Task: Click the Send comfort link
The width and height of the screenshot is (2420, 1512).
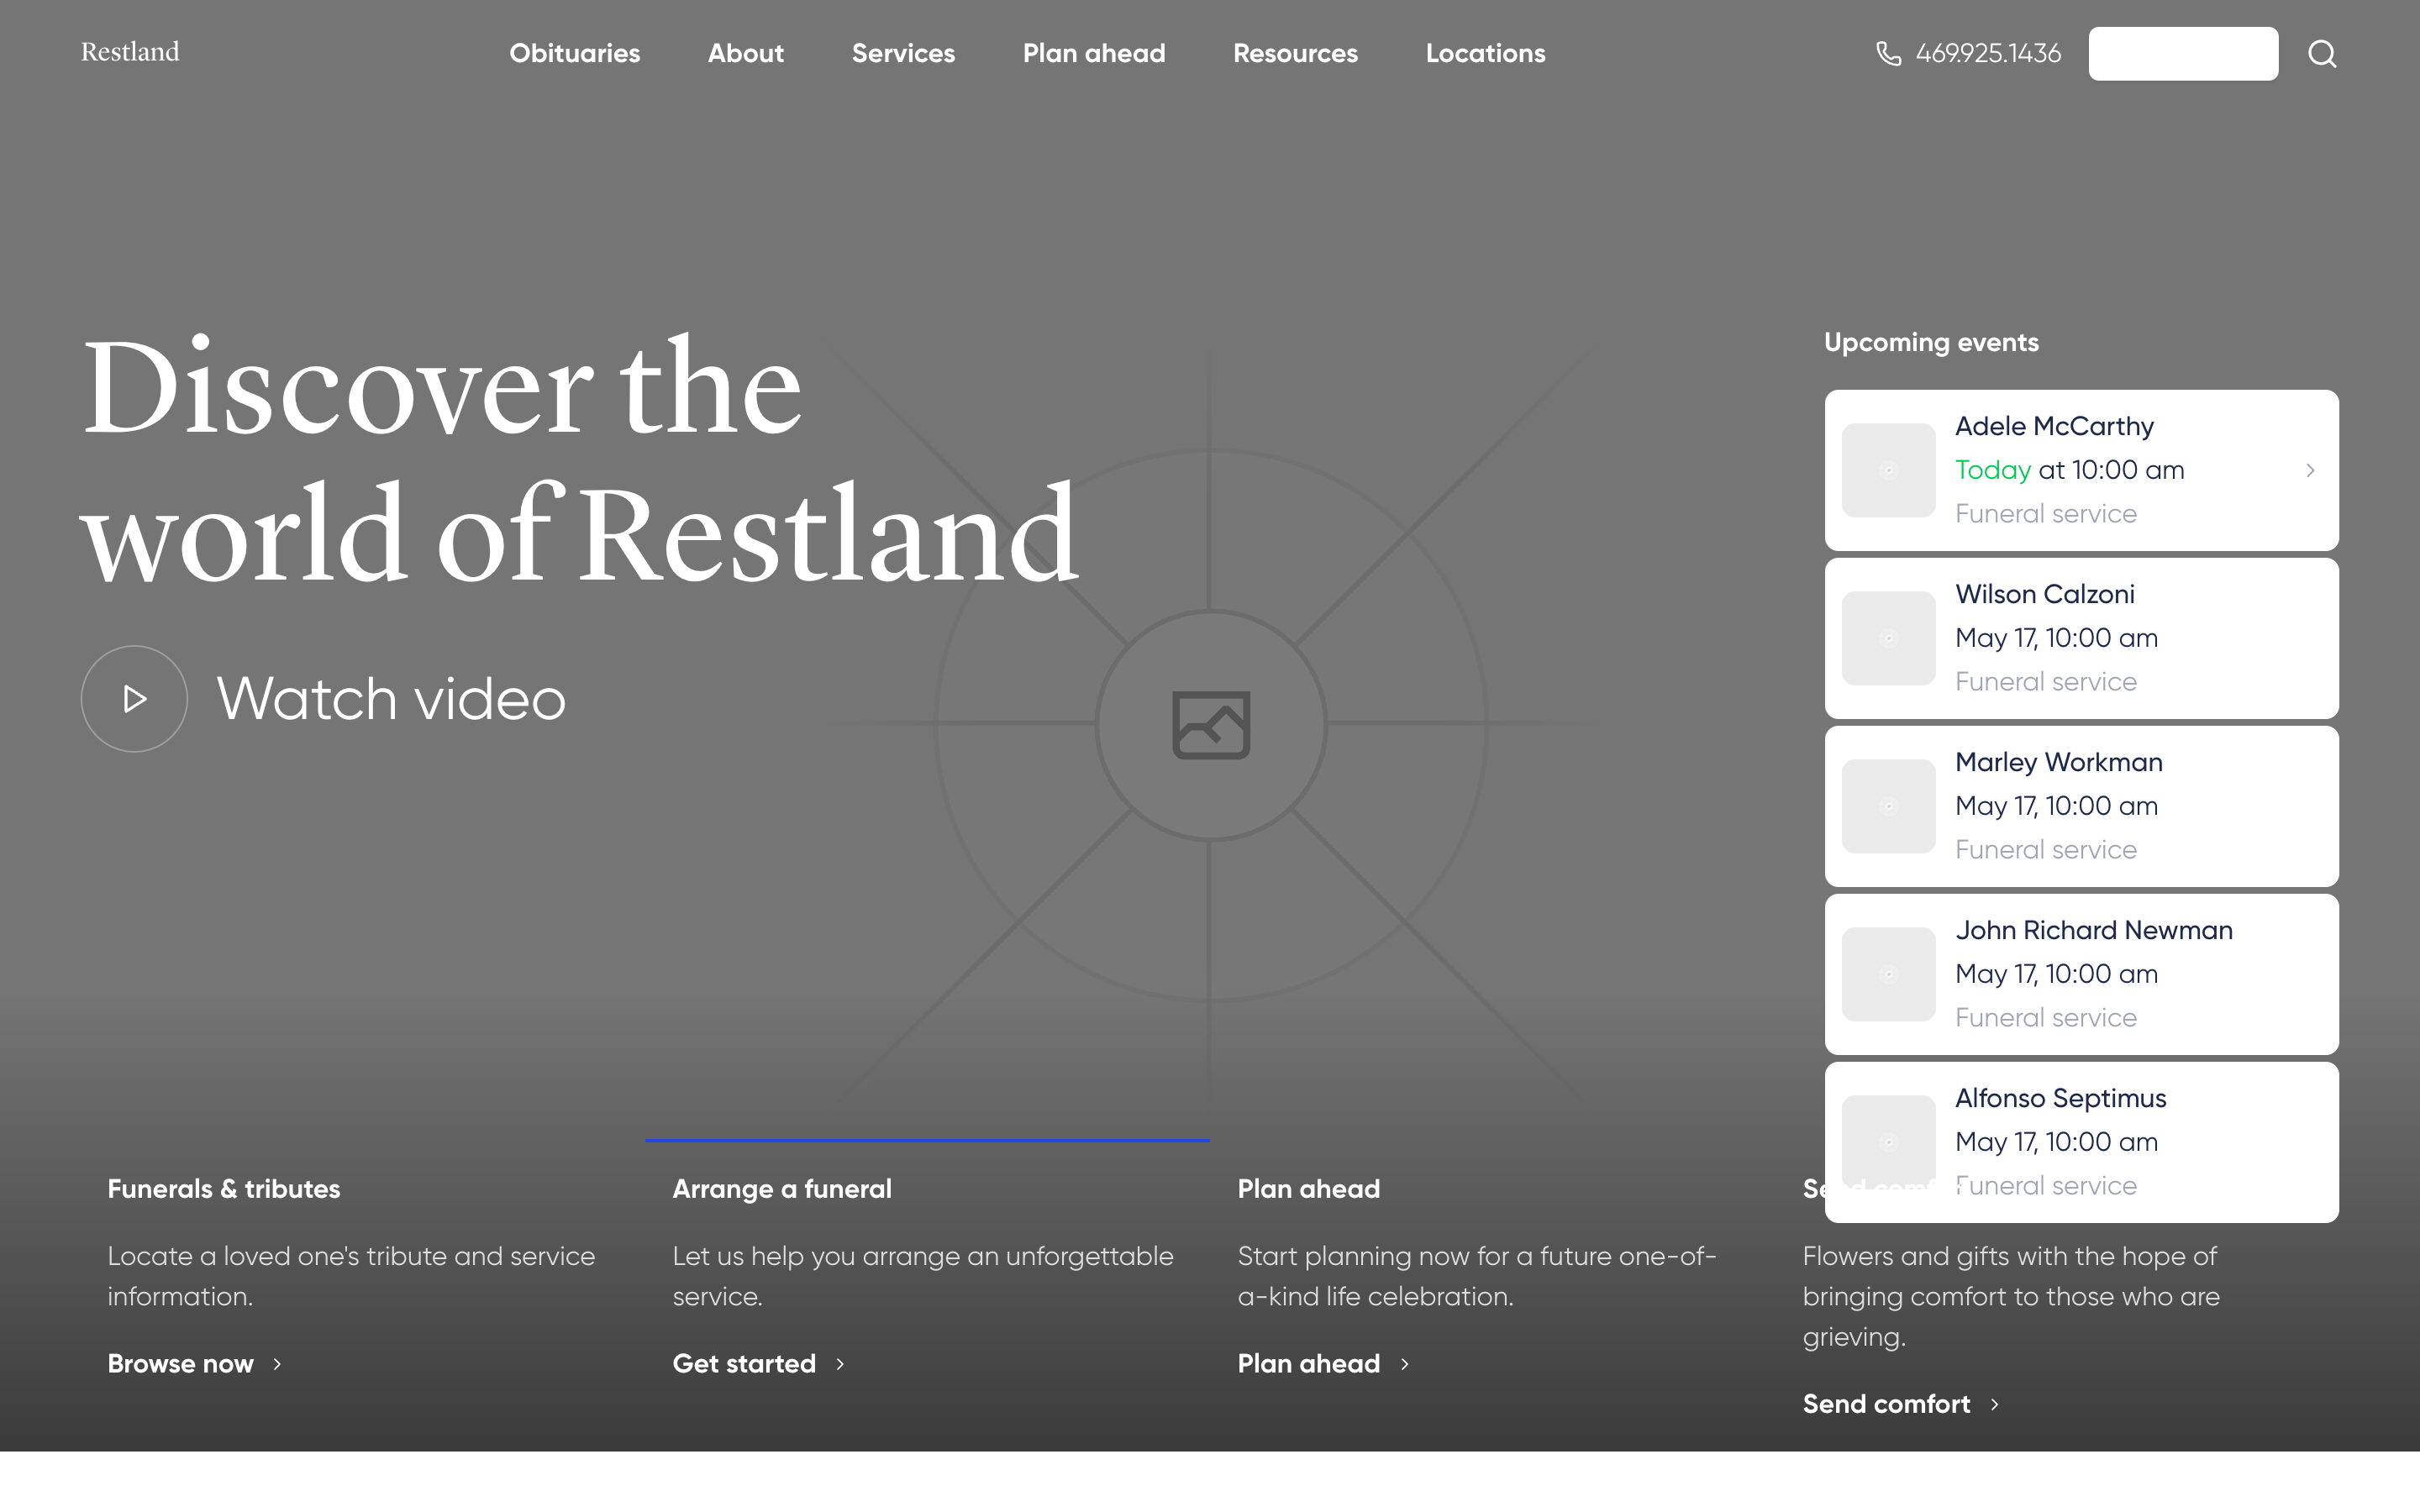Action: (x=1886, y=1404)
